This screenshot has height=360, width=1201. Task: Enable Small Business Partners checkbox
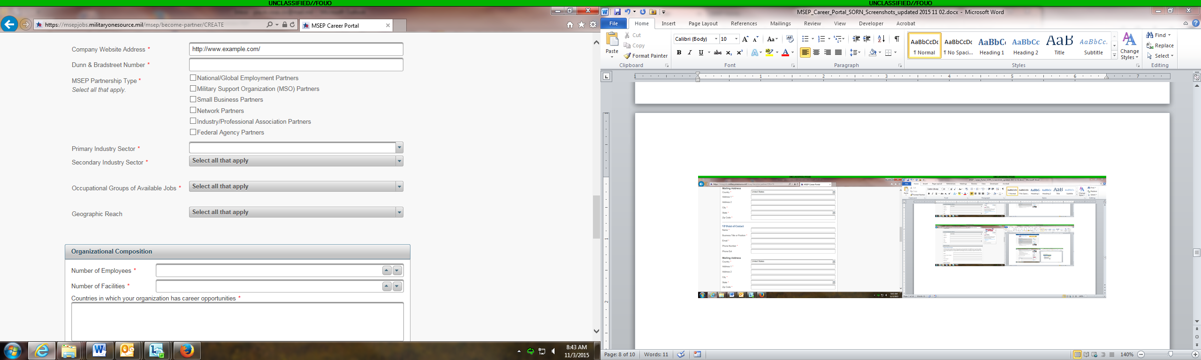[193, 99]
